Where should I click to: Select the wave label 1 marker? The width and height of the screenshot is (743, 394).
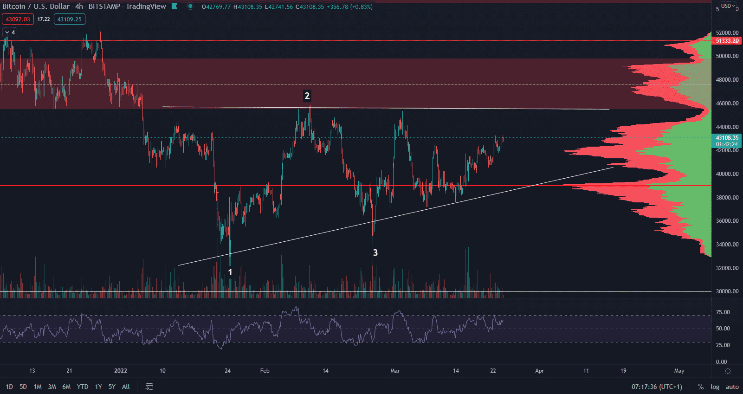230,272
